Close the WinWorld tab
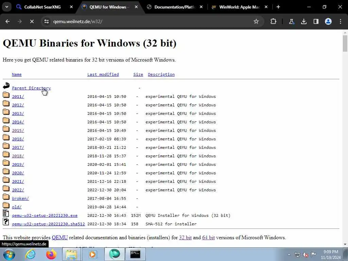The width and height of the screenshot is (348, 261). click(266, 7)
